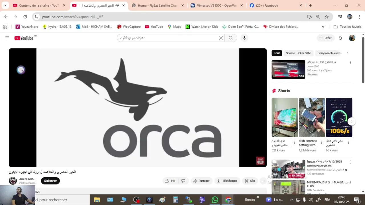Switch to the Facebook browser tab
This screenshot has height=205, width=365.
276,5
